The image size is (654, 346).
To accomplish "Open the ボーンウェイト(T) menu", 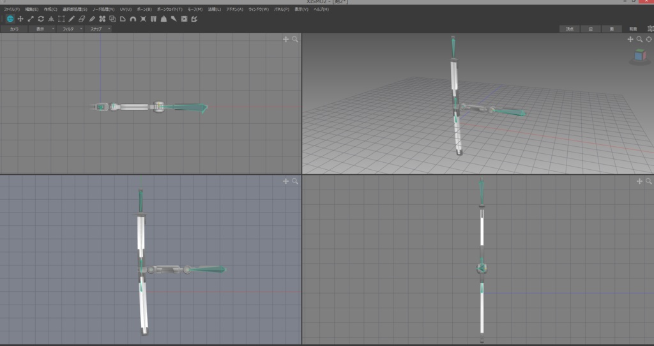I will coord(170,9).
